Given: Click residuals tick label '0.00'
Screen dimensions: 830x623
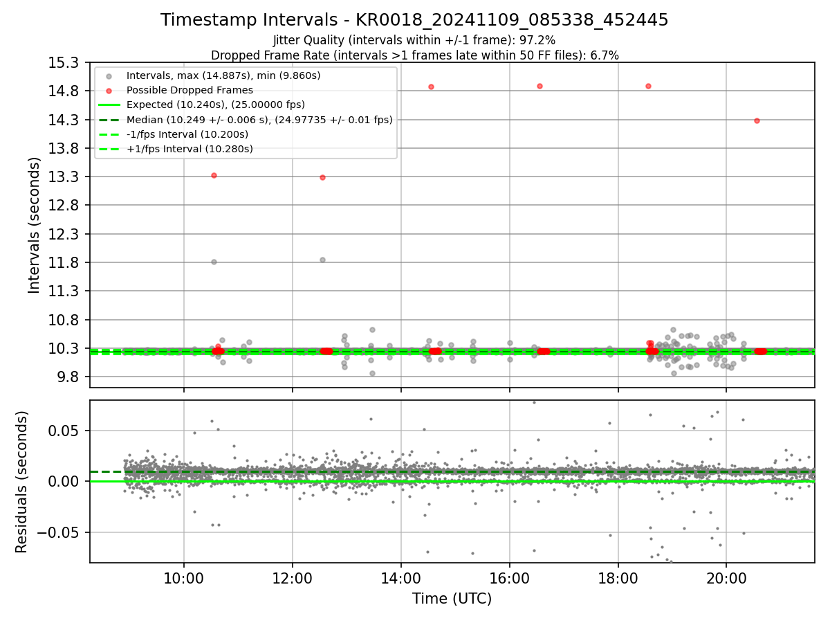Looking at the screenshot, I should (65, 481).
